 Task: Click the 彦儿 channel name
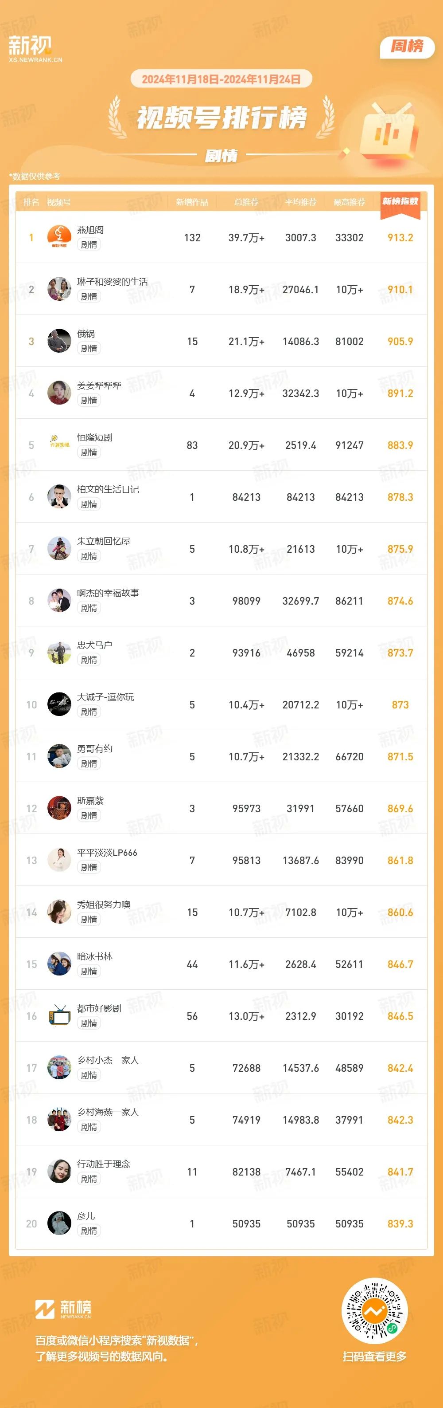[86, 1215]
